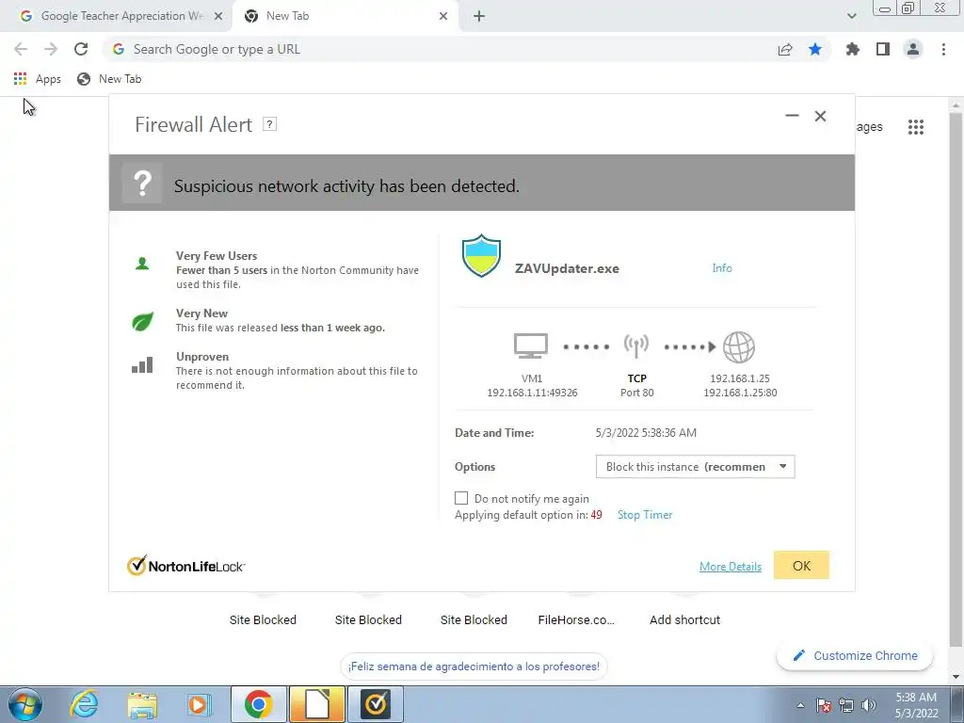Click the Chrome taskbar icon
964x723 pixels.
click(x=259, y=704)
